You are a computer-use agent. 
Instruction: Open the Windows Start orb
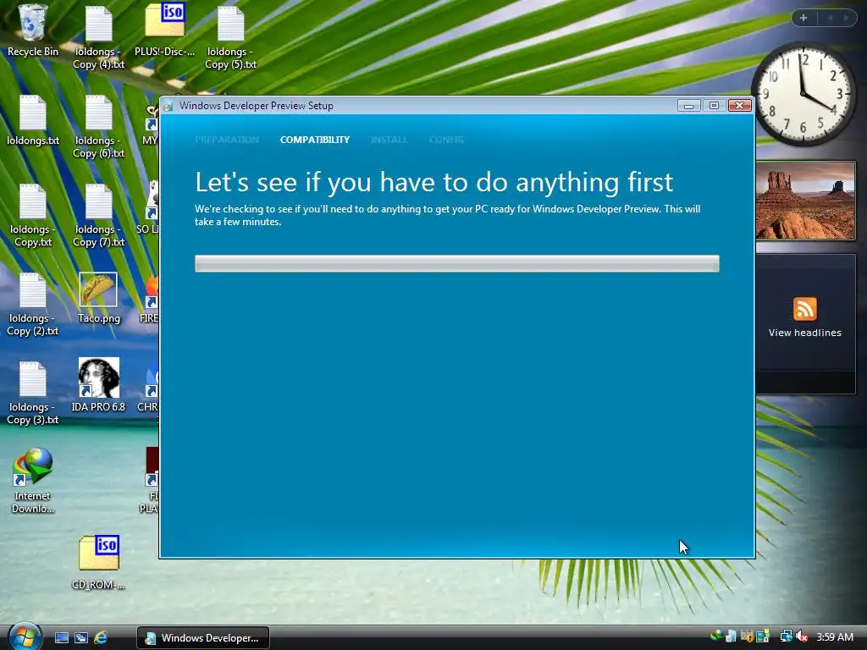pyautogui.click(x=25, y=636)
